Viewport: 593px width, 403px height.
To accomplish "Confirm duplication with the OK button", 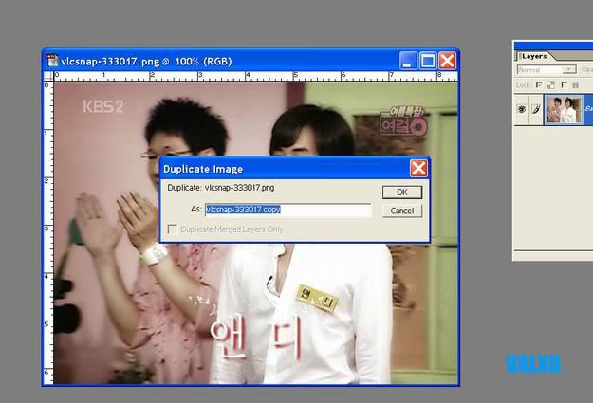I will point(402,192).
